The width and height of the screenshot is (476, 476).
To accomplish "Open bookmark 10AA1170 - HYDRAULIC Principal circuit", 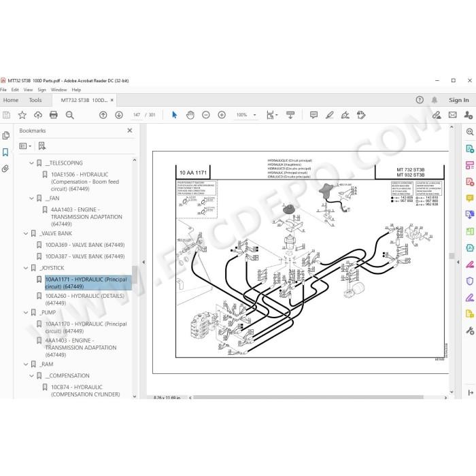I will [x=86, y=328].
